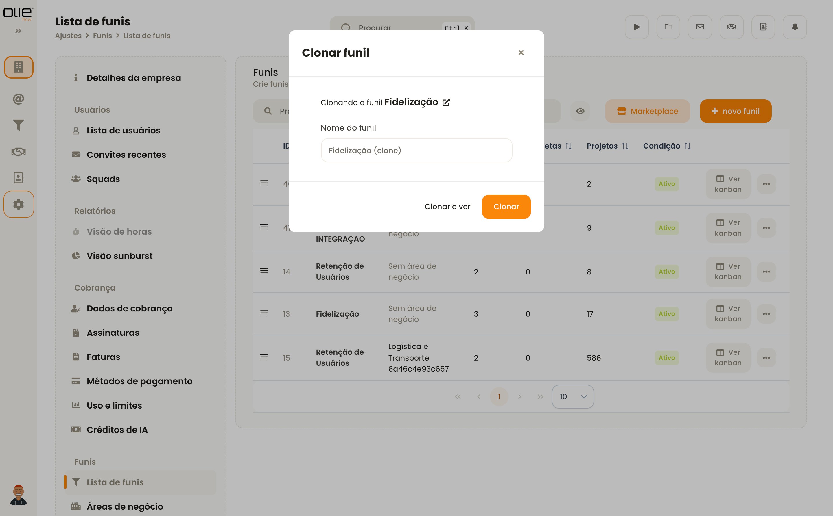Close the Clonar funil dialog
Screen dimensions: 833x516
pyautogui.click(x=521, y=53)
